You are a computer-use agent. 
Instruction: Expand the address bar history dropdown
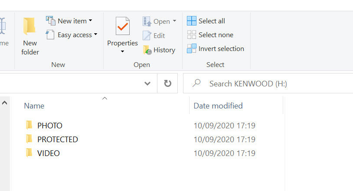[x=147, y=83]
